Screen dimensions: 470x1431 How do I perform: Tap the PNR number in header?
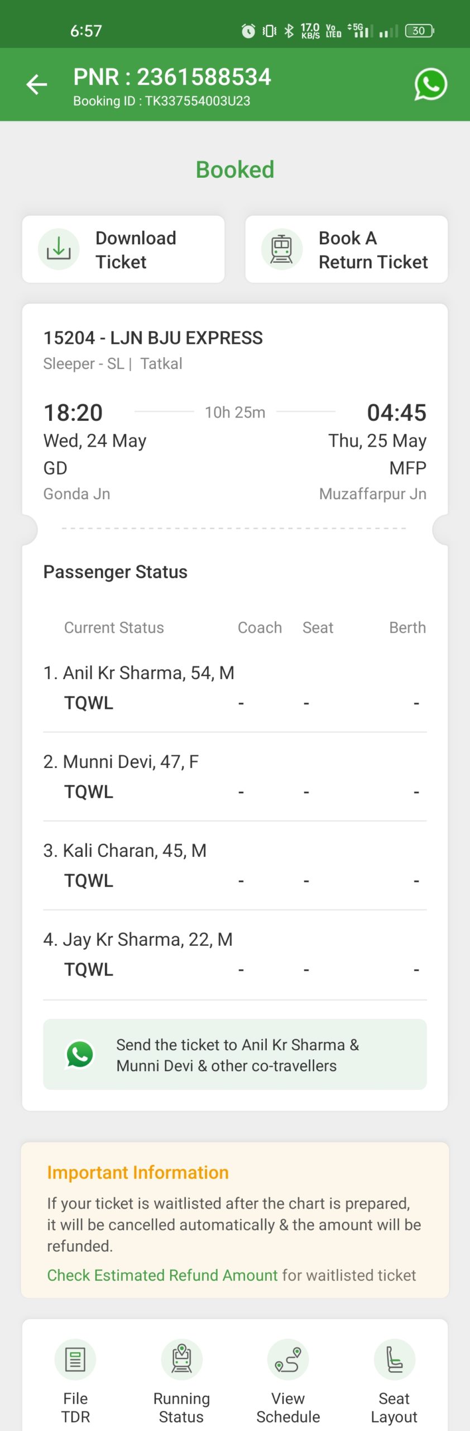click(x=172, y=77)
